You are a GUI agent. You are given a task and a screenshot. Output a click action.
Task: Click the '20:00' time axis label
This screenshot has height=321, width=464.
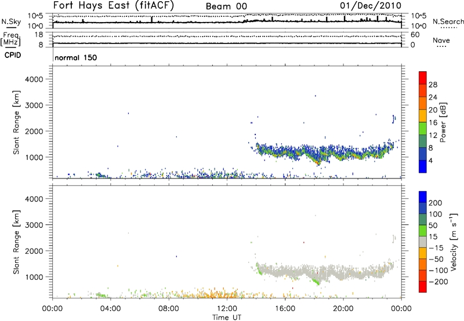(343, 309)
